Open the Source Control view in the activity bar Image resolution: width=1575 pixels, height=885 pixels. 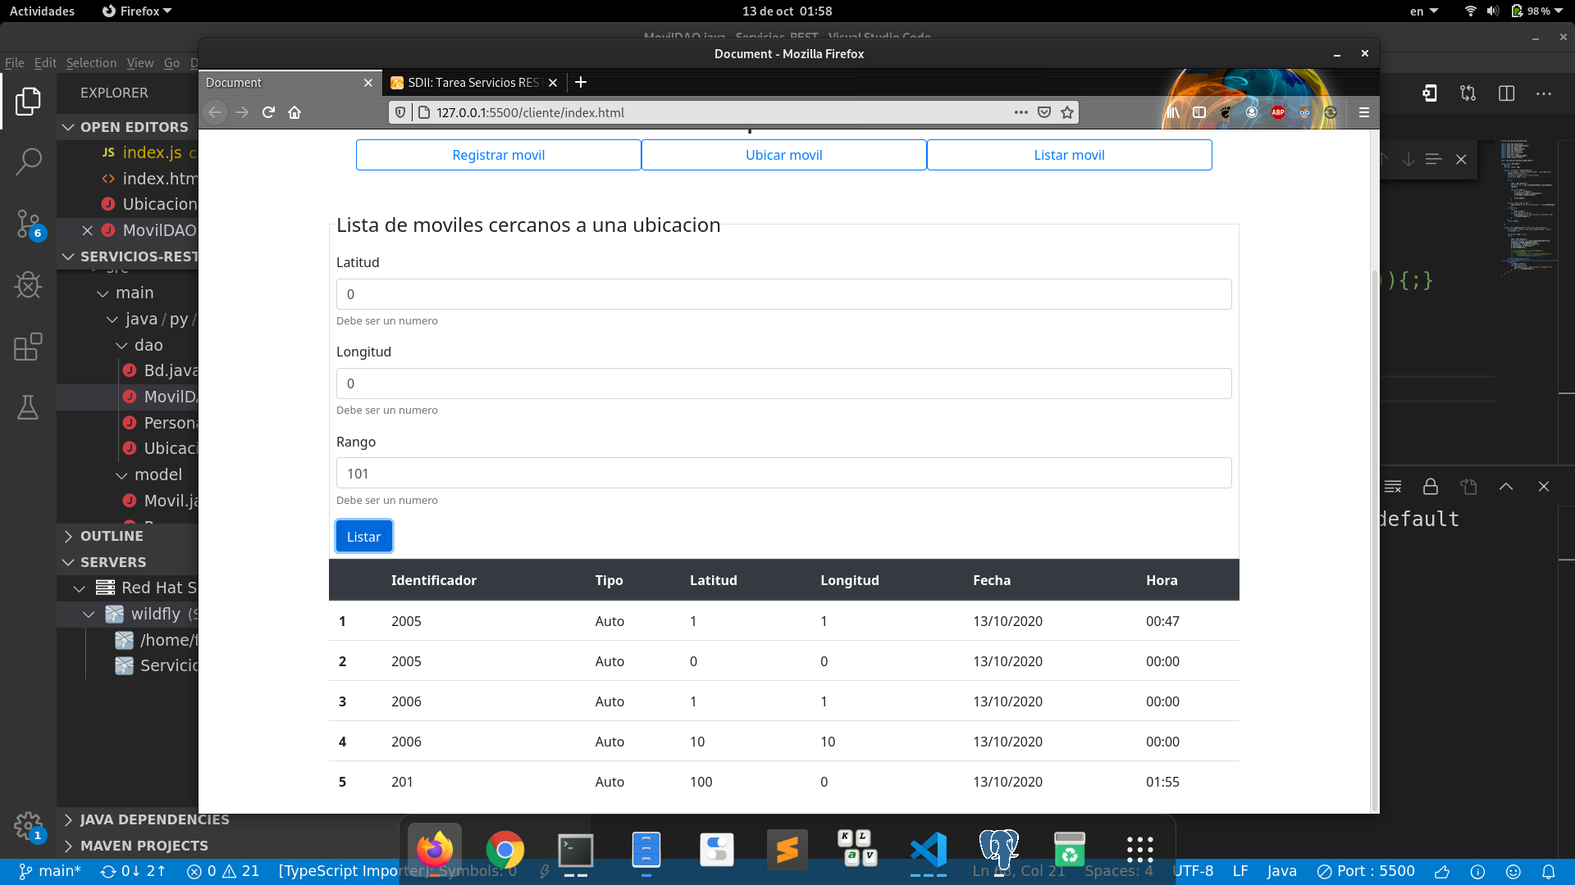point(28,223)
